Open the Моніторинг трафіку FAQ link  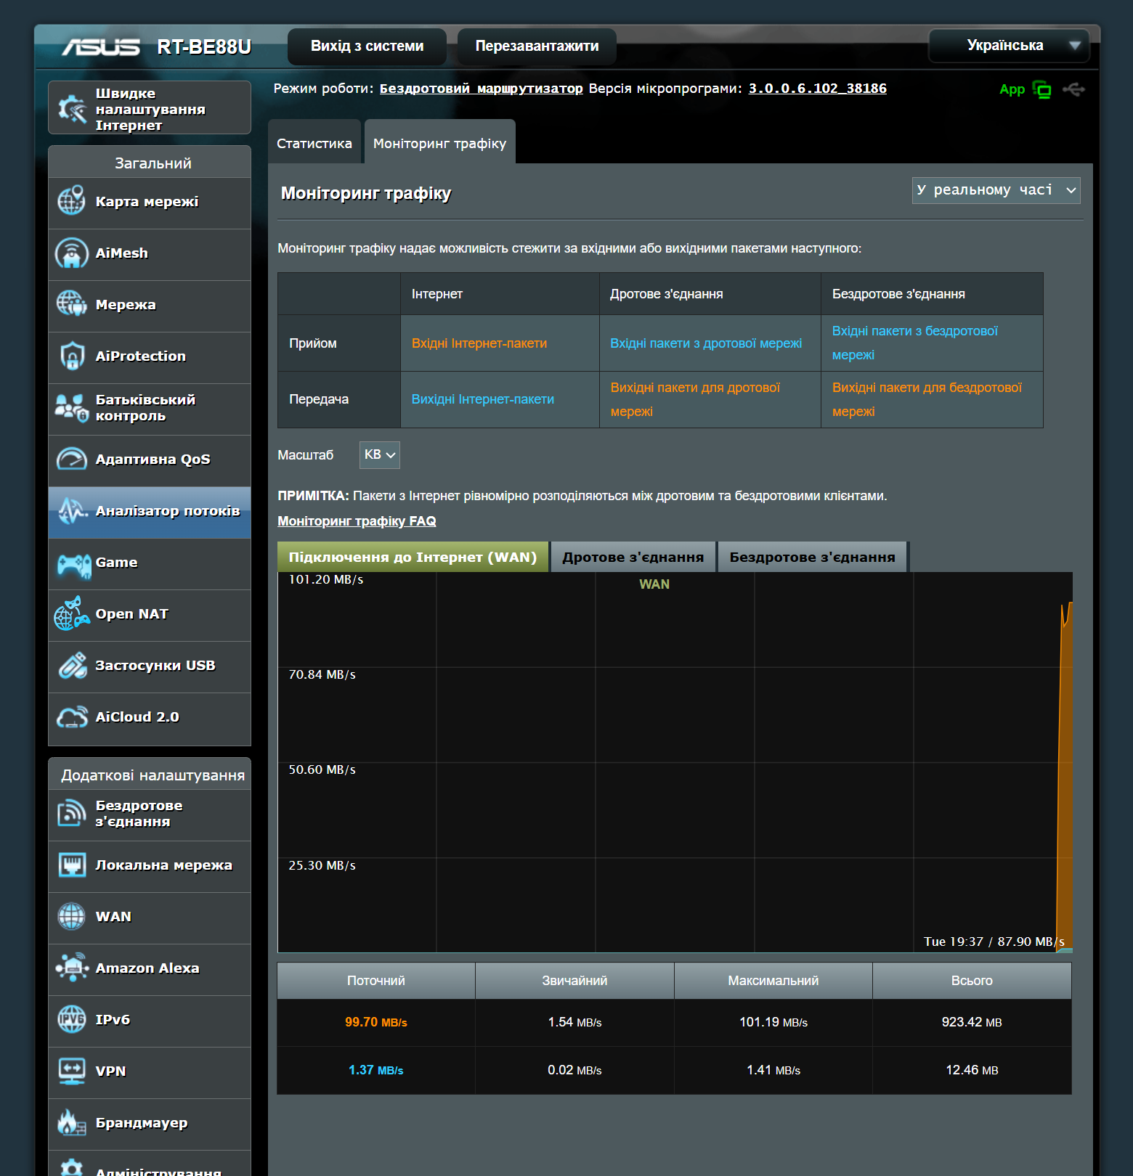click(x=357, y=521)
